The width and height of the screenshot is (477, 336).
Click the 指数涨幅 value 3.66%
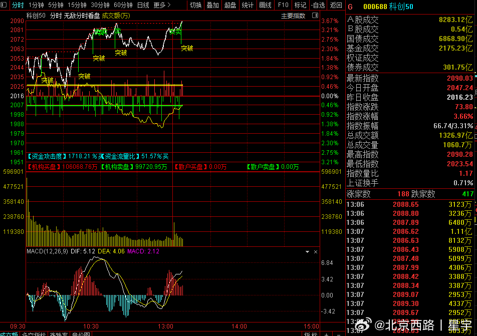tap(463, 117)
